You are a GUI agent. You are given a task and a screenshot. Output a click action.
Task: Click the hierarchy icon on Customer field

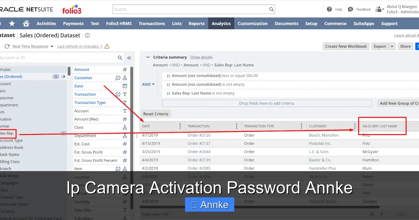pos(125,78)
